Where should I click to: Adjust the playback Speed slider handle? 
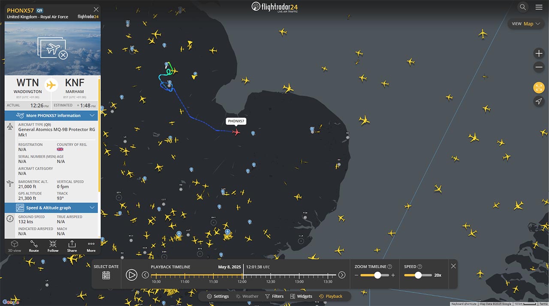pyautogui.click(x=419, y=275)
